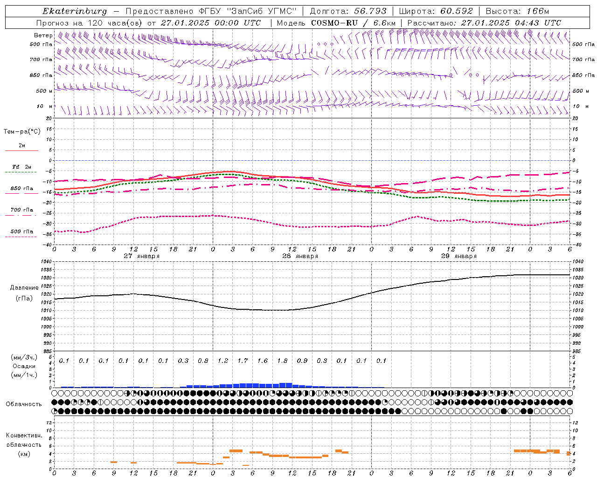Select the '(мм/1ч.)' units label

pos(24,375)
